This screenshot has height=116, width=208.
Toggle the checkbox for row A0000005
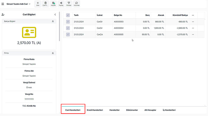click(68, 34)
